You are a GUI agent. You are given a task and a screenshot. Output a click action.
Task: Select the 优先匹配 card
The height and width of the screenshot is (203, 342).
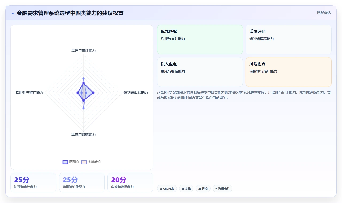pos(200,39)
